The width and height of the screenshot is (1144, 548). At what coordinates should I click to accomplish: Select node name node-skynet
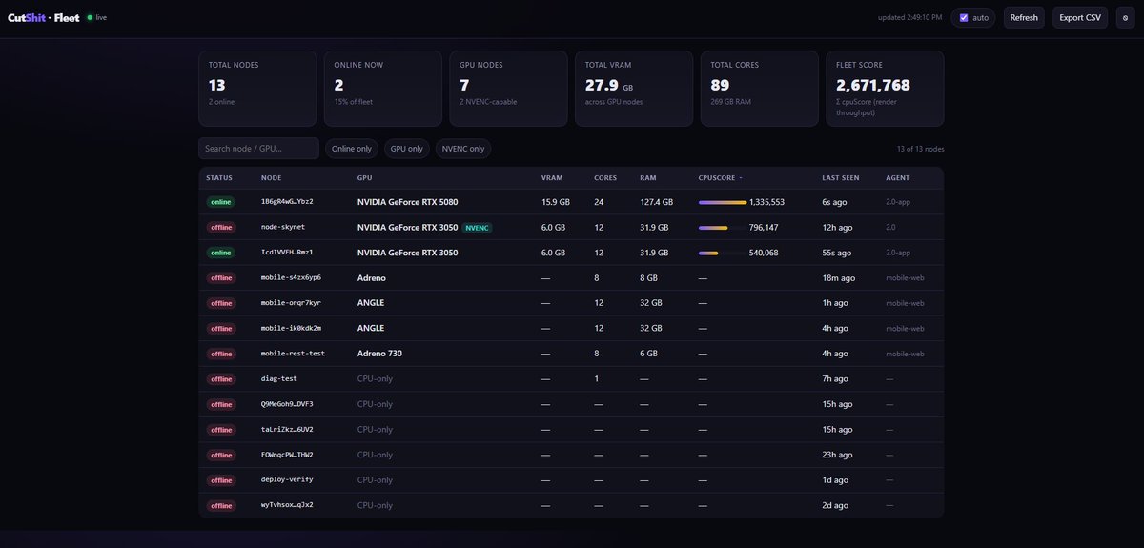[x=283, y=228]
